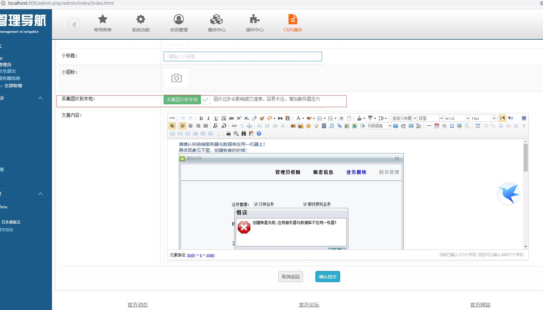Toggle left-to-right text direction button

(x=502, y=118)
